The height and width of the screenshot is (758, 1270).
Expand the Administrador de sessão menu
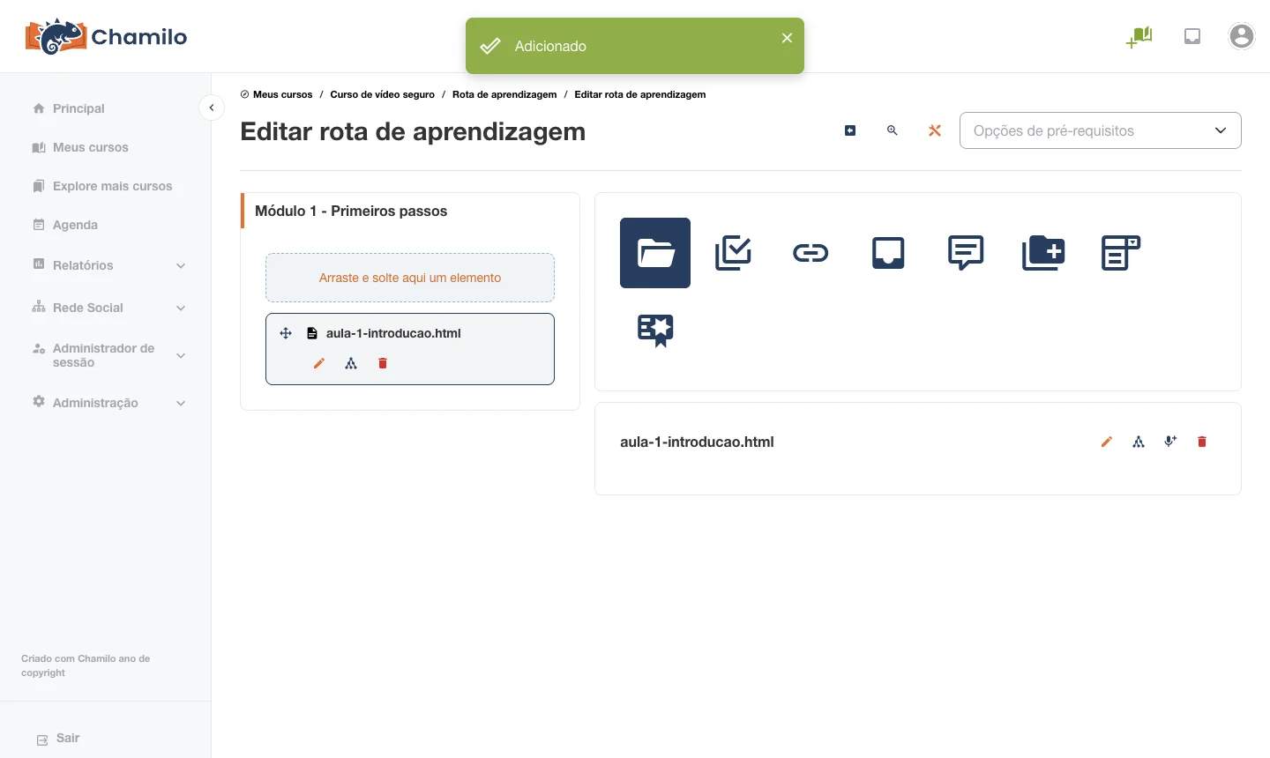tap(109, 355)
